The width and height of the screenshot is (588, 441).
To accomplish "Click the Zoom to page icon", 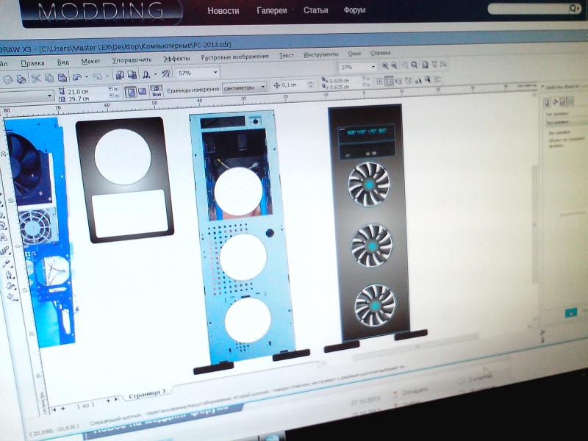I will tap(425, 65).
